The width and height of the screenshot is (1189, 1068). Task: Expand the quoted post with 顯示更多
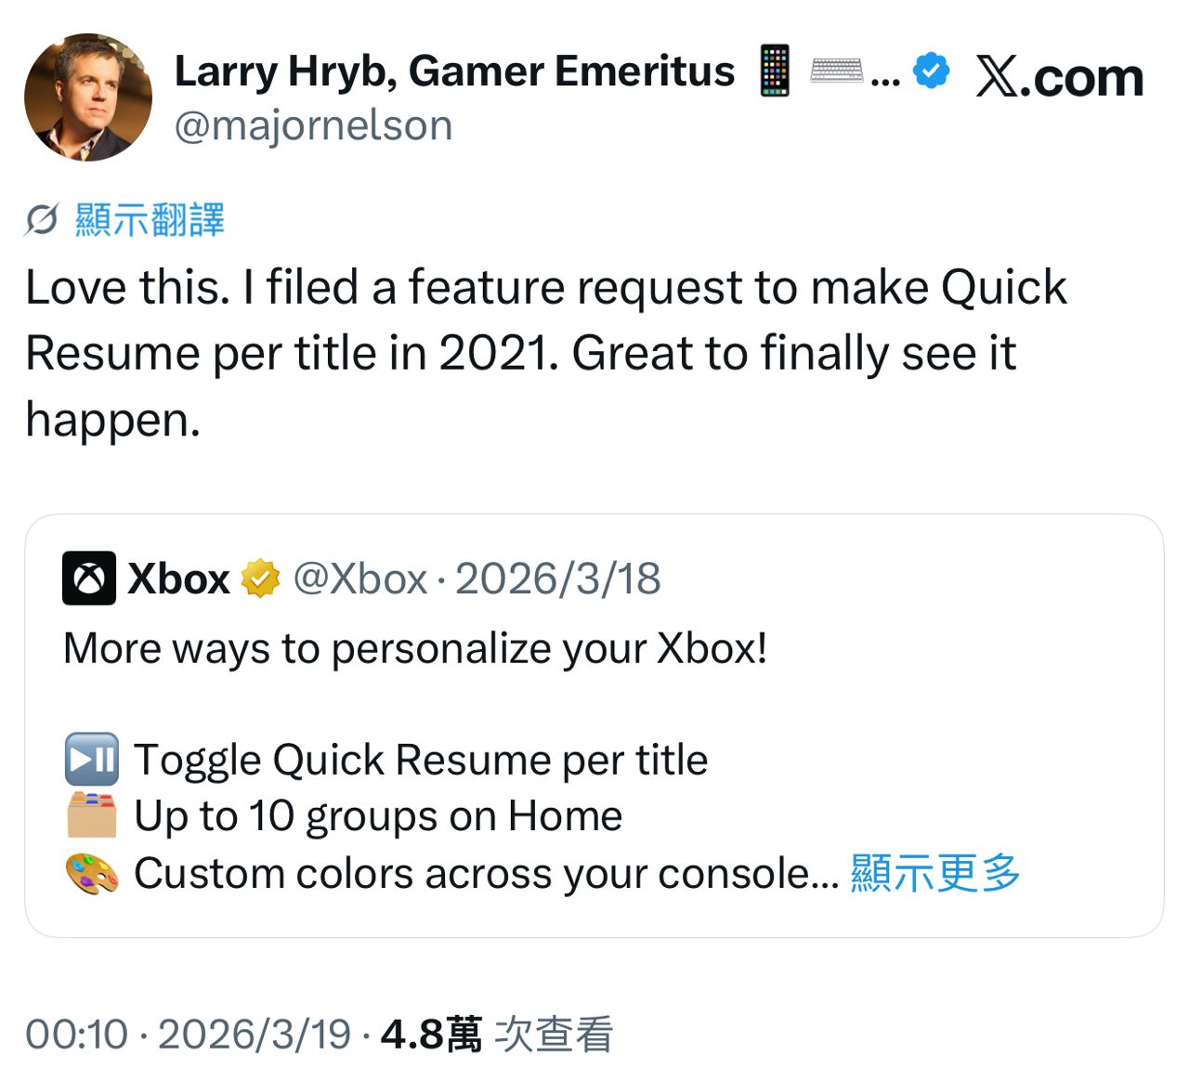(934, 873)
